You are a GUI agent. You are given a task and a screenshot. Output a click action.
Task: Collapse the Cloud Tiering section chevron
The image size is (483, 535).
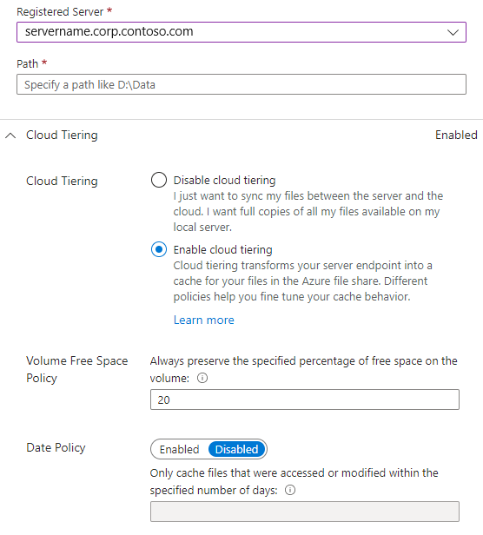point(10,135)
